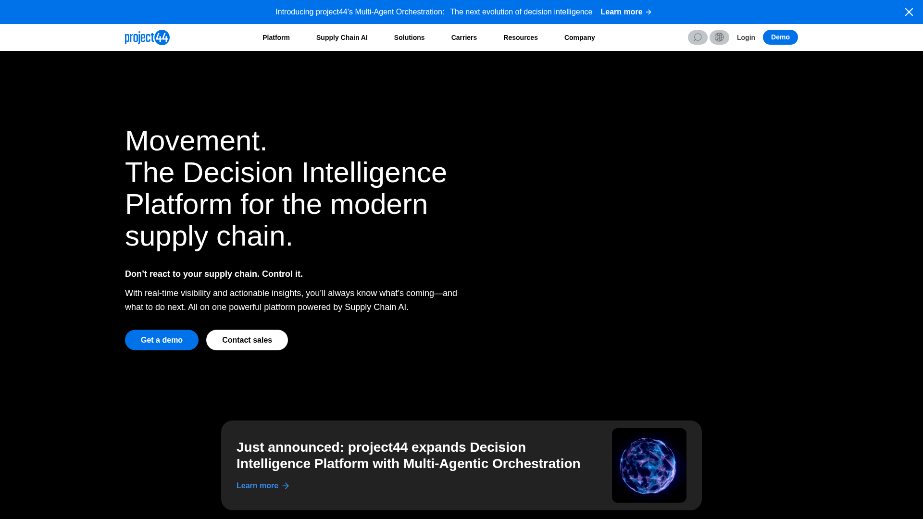Expand the Solutions navigation menu
The image size is (923, 519).
pyautogui.click(x=409, y=37)
